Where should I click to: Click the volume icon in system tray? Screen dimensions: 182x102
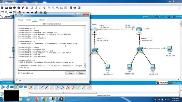pos(168,99)
